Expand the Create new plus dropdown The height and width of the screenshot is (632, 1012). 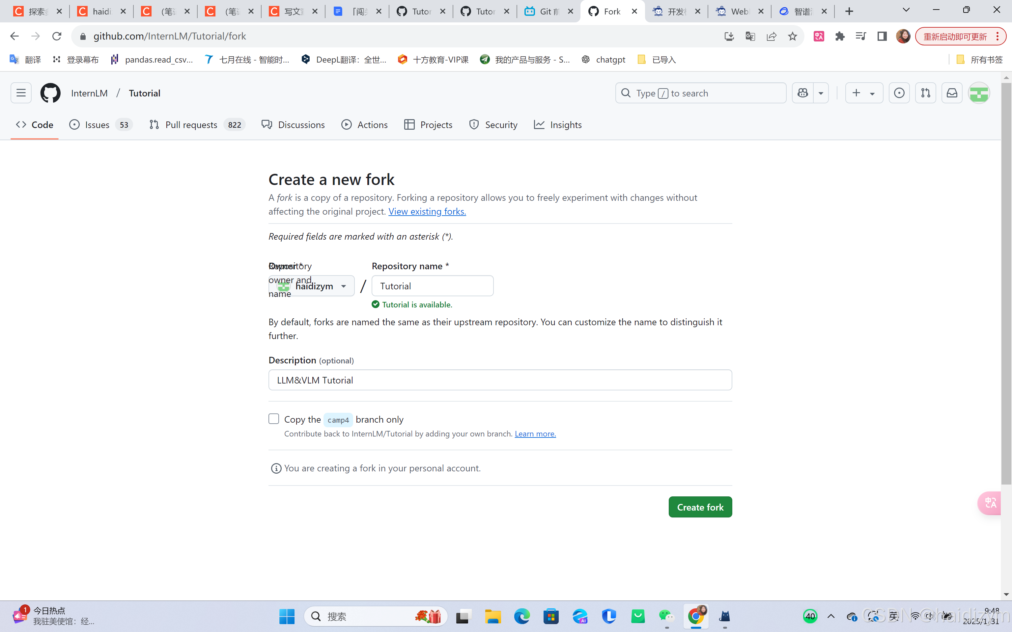pyautogui.click(x=864, y=93)
